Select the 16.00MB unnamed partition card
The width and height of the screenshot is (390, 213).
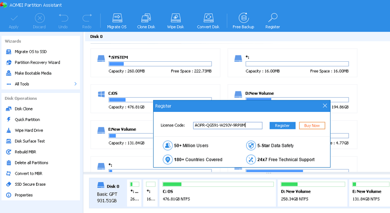292,63
